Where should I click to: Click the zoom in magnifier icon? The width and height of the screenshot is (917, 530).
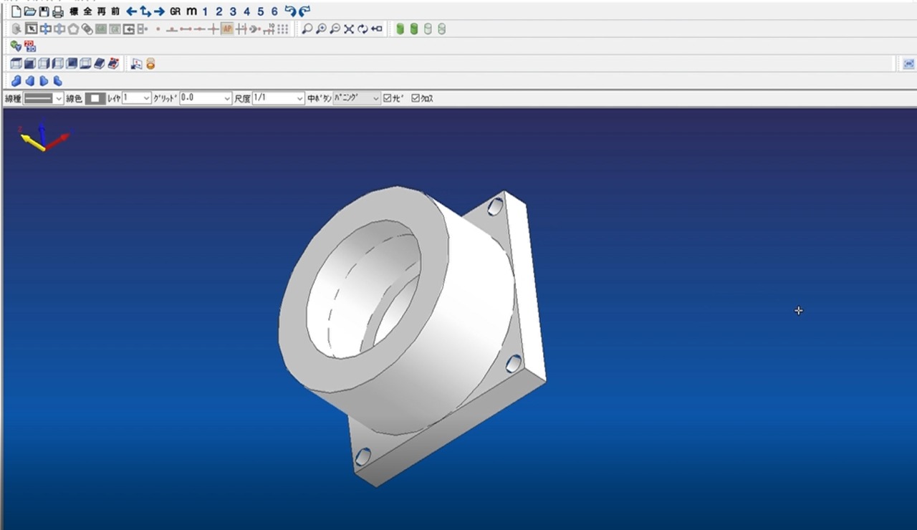tap(321, 29)
